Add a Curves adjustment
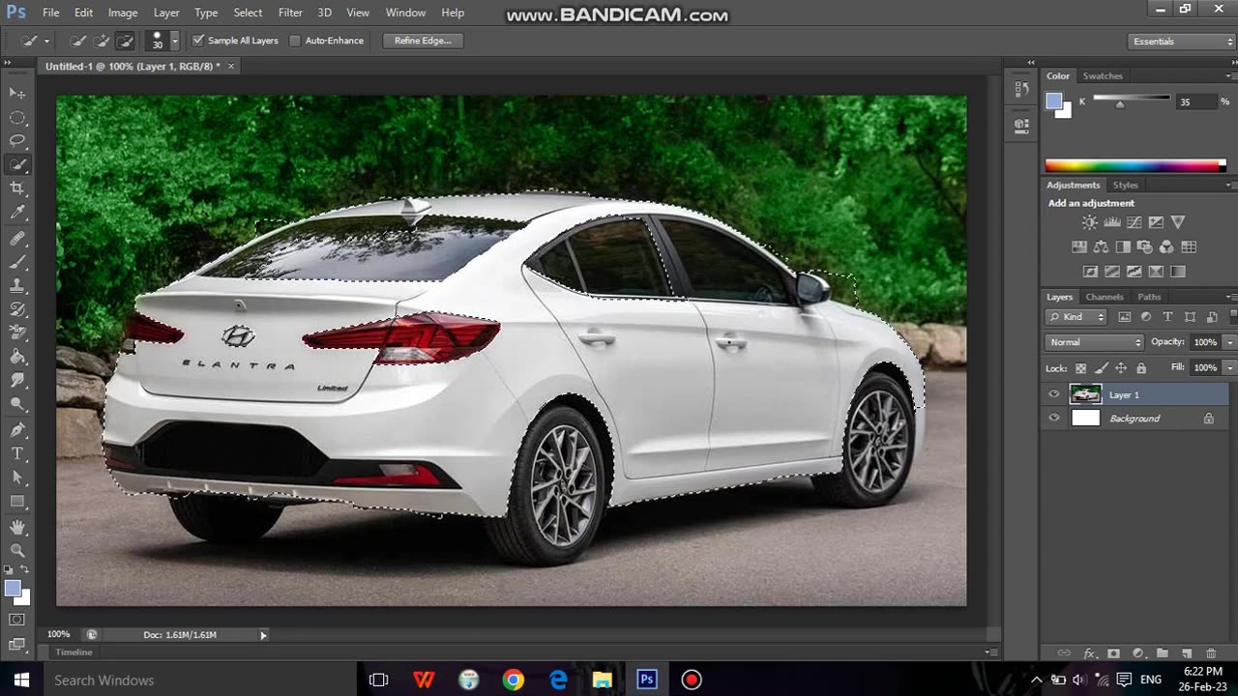 tap(1135, 222)
